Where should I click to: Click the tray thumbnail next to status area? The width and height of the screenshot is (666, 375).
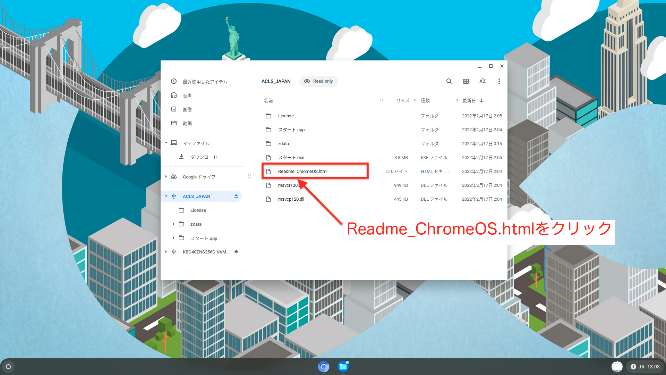point(617,366)
